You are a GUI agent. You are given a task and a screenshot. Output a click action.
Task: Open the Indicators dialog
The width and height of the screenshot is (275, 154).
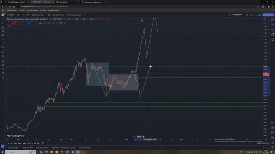coord(38,15)
